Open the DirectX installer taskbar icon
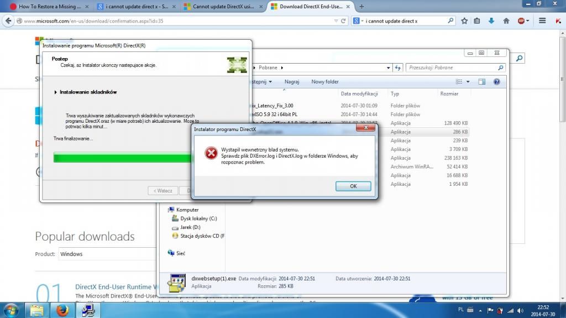 point(88,310)
